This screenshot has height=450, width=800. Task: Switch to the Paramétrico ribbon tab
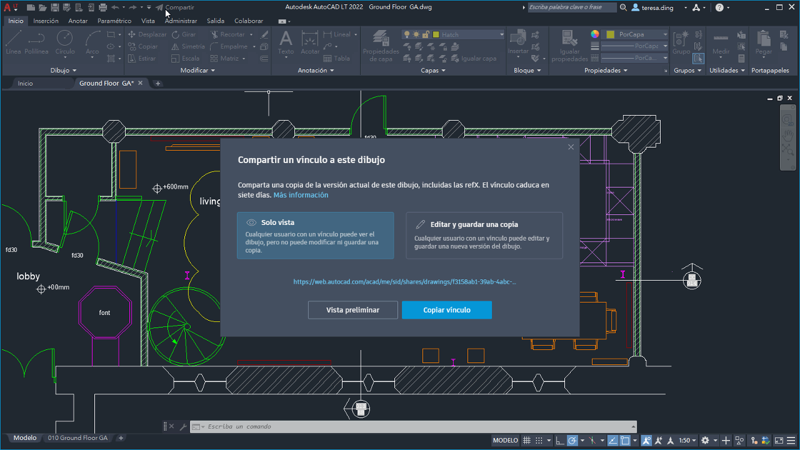114,21
